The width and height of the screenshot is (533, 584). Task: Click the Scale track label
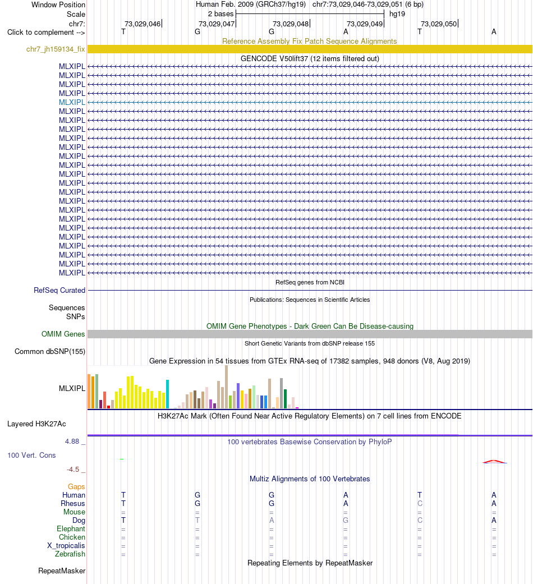(x=76, y=14)
